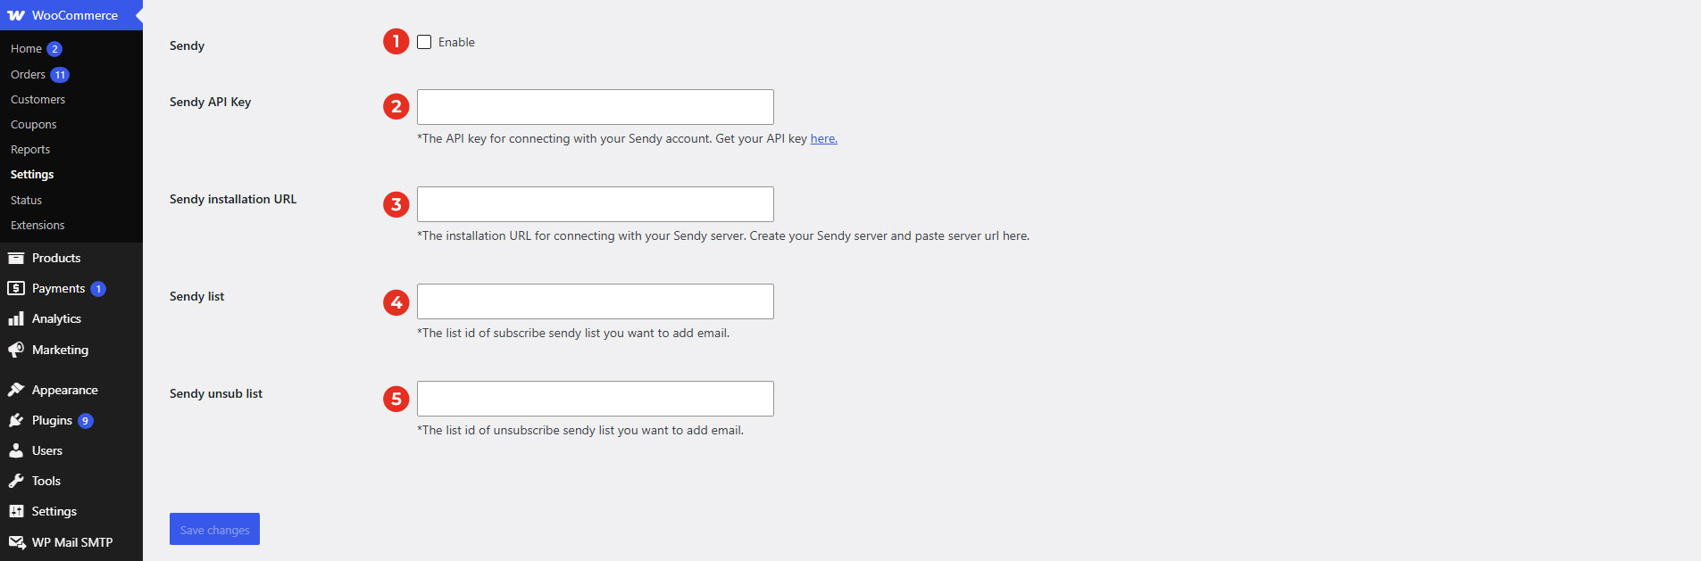Click the WP Mail SMTP envelope icon
The image size is (1701, 561).
[16, 542]
